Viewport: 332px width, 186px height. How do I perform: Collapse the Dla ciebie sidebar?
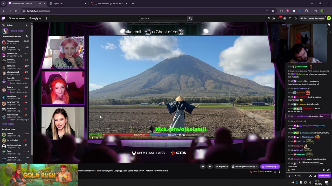(x=27, y=25)
